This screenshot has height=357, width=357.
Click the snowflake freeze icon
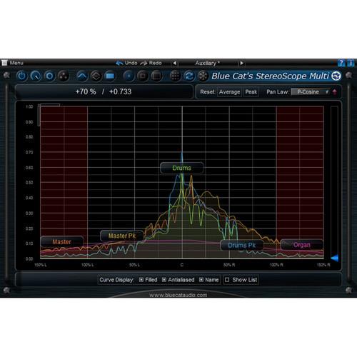[x=203, y=76]
